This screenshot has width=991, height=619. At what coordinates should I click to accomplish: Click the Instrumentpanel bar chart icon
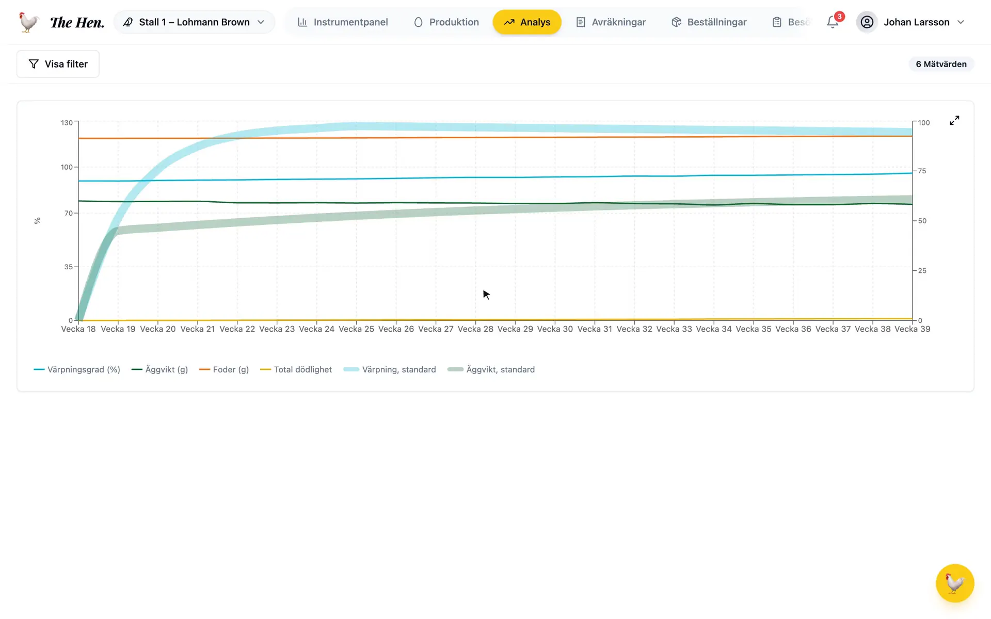pyautogui.click(x=302, y=22)
